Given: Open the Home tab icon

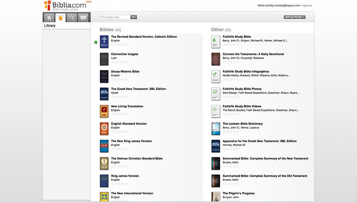Looking at the screenshot, I should click(49, 18).
